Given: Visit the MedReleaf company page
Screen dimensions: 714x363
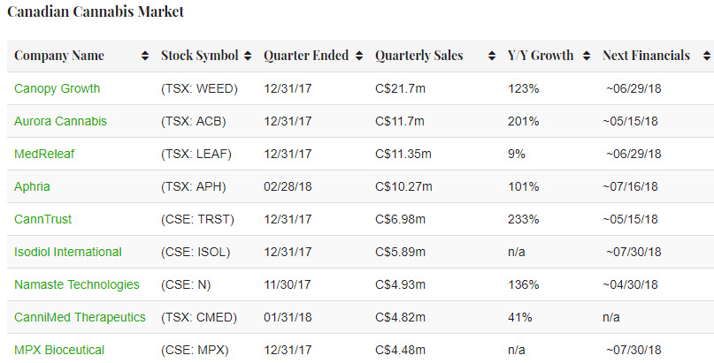Looking at the screenshot, I should 44,154.
